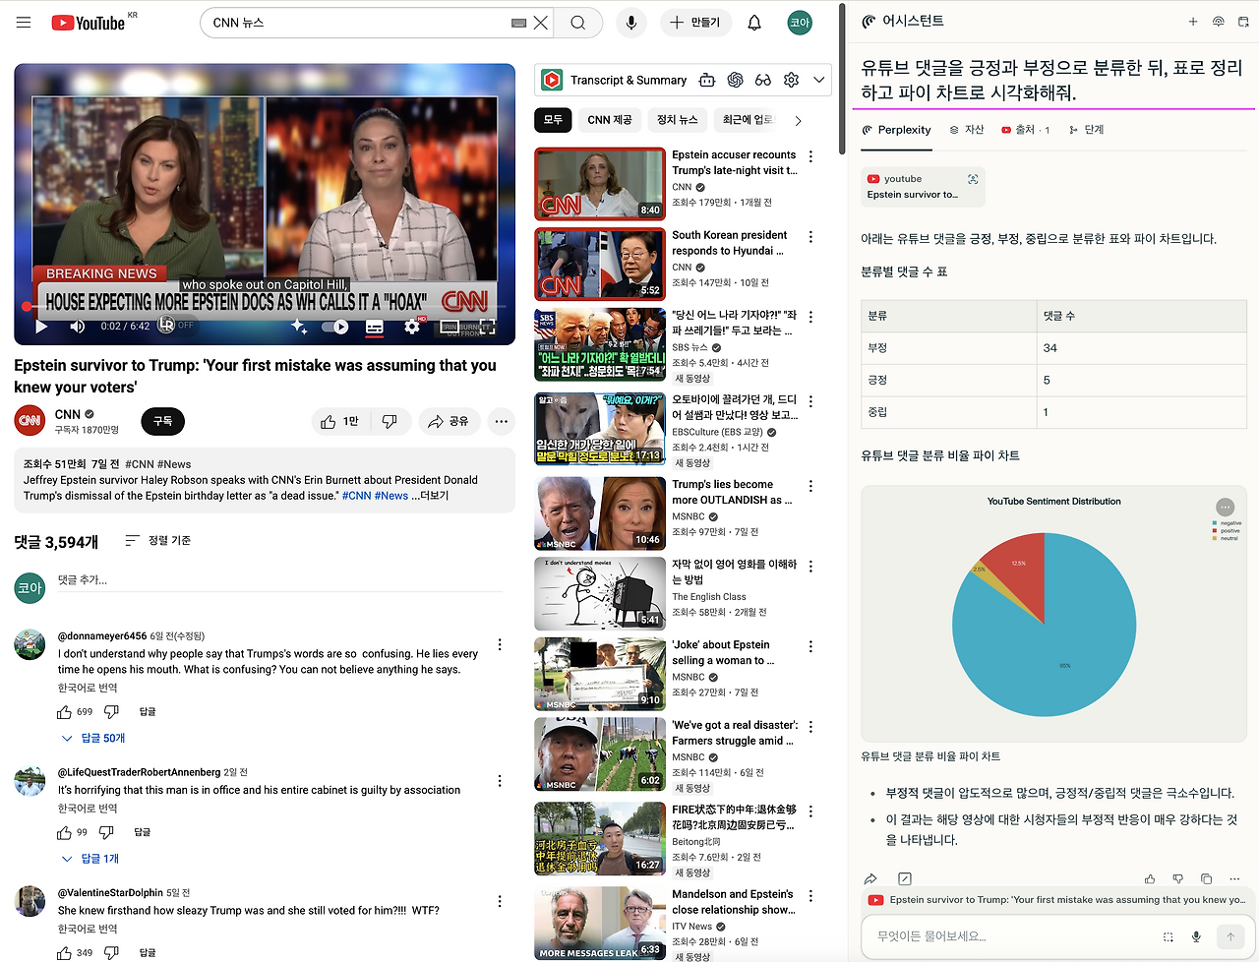Screen dimensions: 1259x962
Task: Open the YouTube notifications bell
Action: [754, 23]
